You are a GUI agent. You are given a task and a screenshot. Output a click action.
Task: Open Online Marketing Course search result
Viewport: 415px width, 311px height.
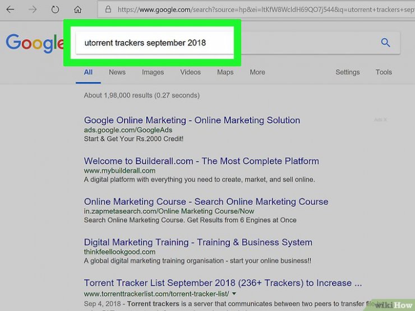click(206, 202)
